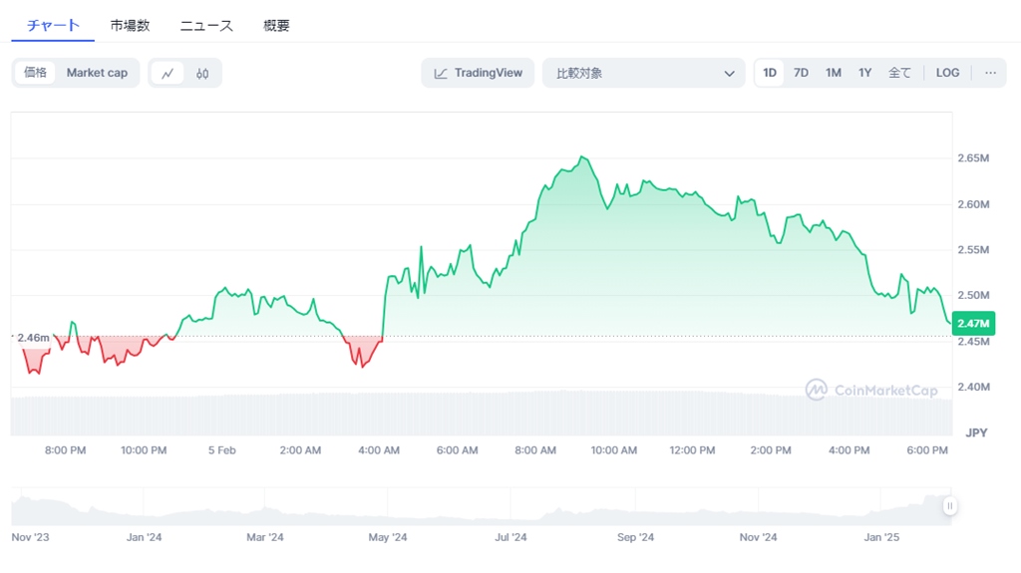Viewport: 1021px width, 573px height.
Task: Set chart range to 1Y
Action: [864, 73]
